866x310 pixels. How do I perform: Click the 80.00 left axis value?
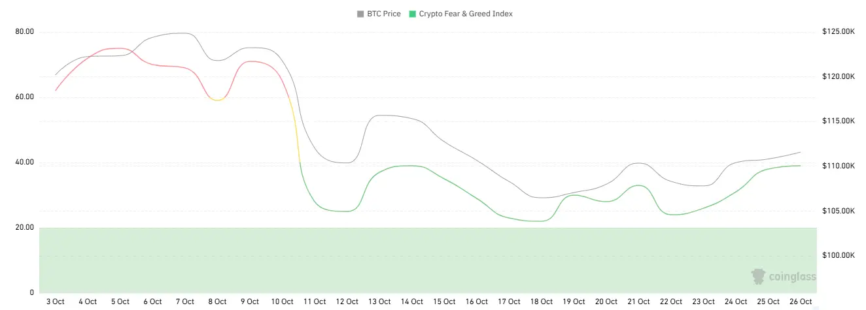click(24, 32)
